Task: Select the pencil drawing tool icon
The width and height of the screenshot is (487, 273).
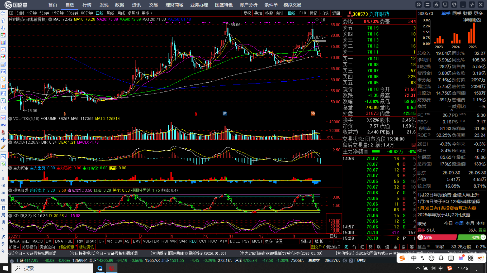Action: (3, 147)
